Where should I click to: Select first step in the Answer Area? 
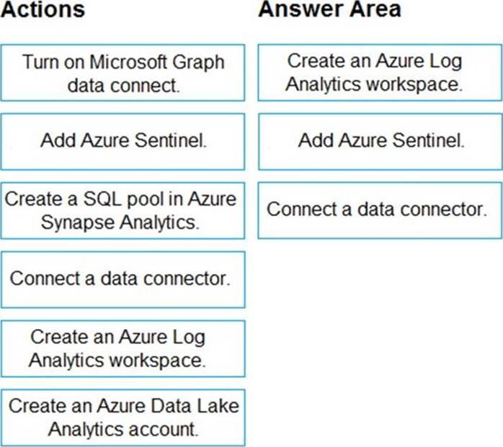(x=380, y=73)
